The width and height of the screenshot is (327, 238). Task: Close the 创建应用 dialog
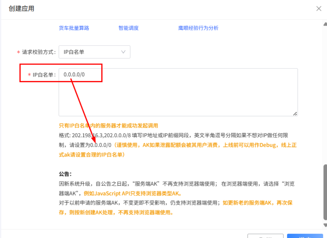[x=319, y=9]
